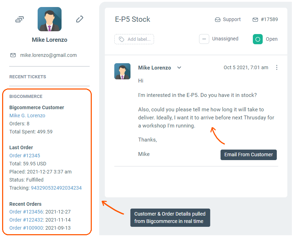
Task: Click the Add label input field
Action: pyautogui.click(x=139, y=39)
